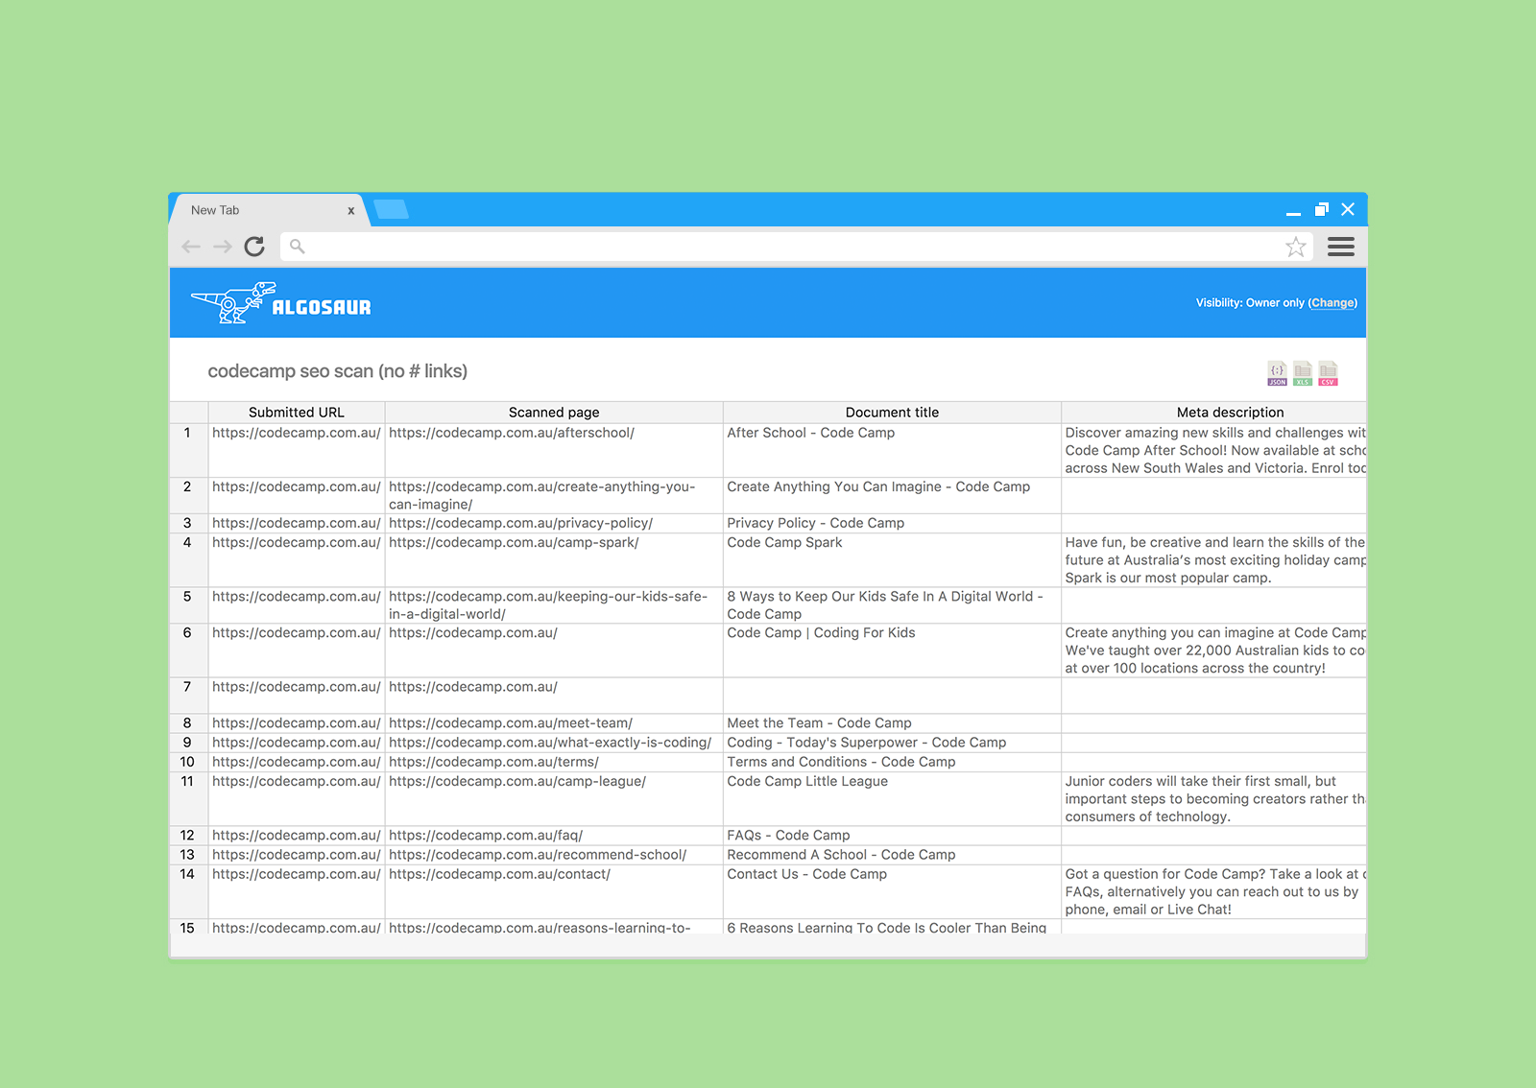Image resolution: width=1536 pixels, height=1088 pixels.
Task: Open the privacy-policy scanned page link
Action: (520, 523)
